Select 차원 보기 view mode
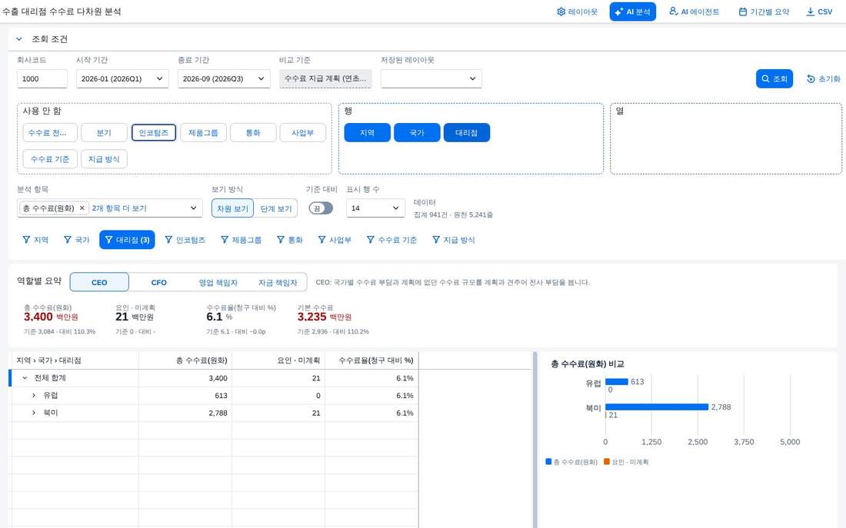This screenshot has height=528, width=846. [232, 209]
